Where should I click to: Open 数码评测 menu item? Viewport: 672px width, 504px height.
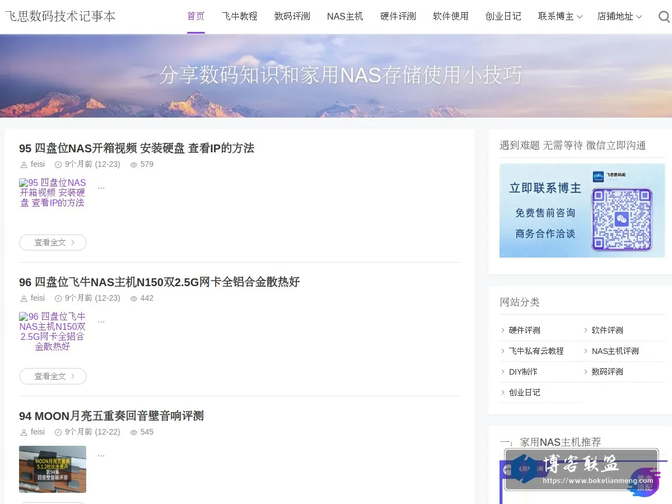coord(292,16)
